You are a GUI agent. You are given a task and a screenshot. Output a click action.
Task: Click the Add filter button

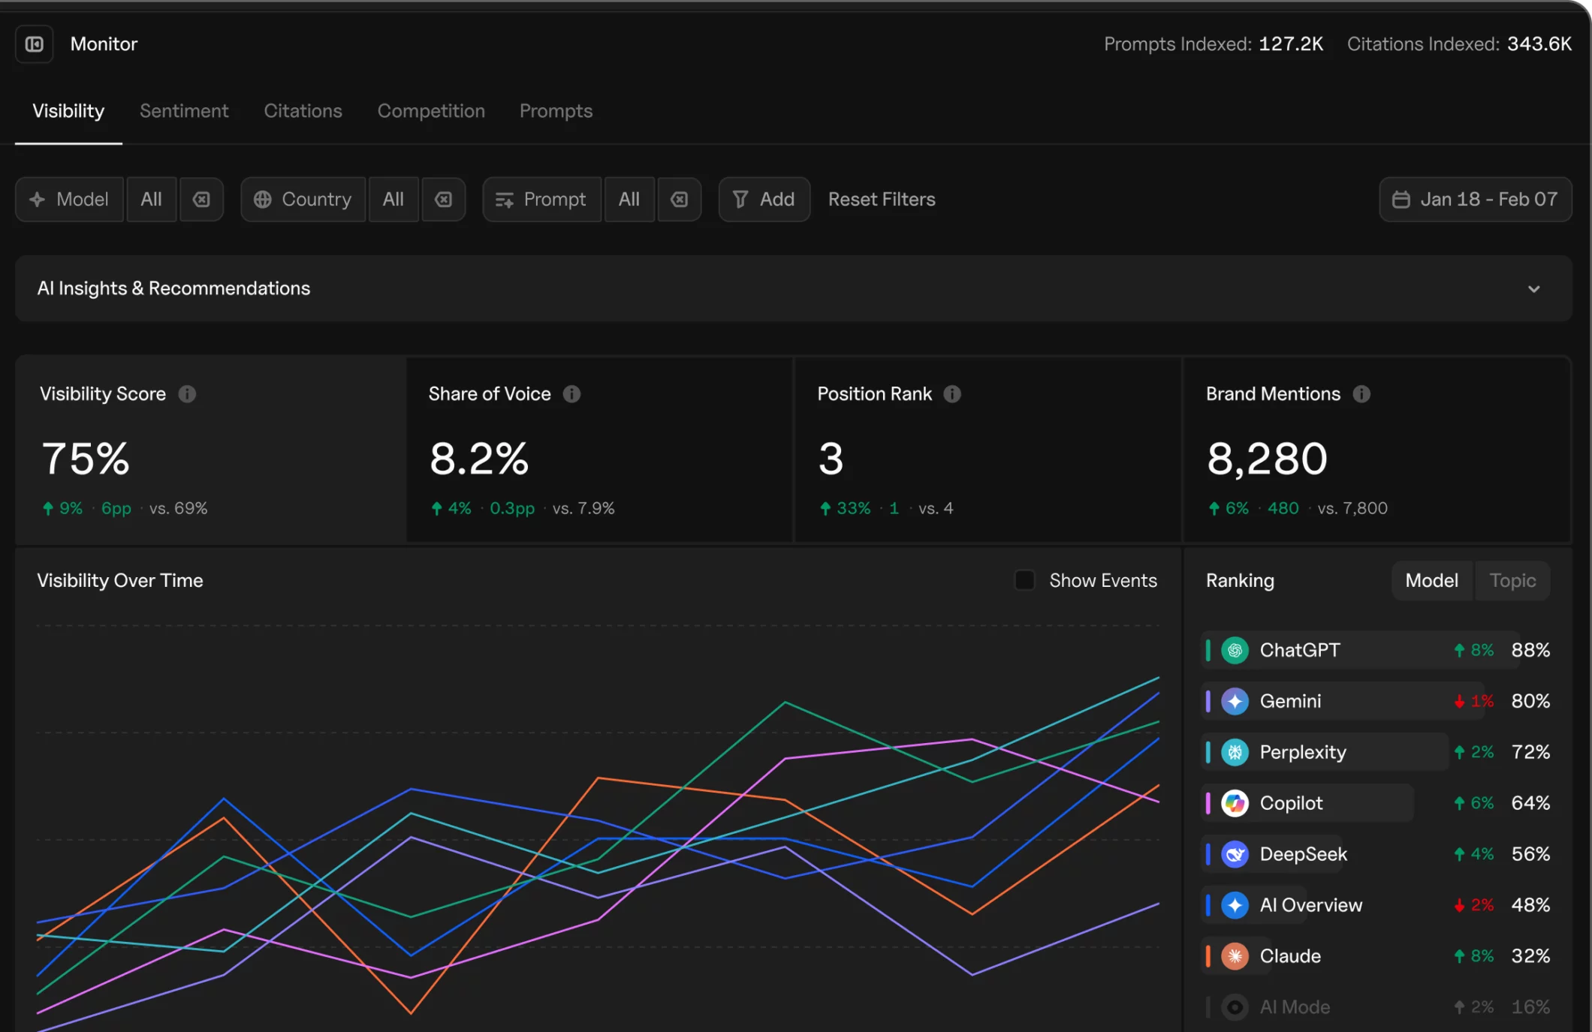click(x=764, y=199)
